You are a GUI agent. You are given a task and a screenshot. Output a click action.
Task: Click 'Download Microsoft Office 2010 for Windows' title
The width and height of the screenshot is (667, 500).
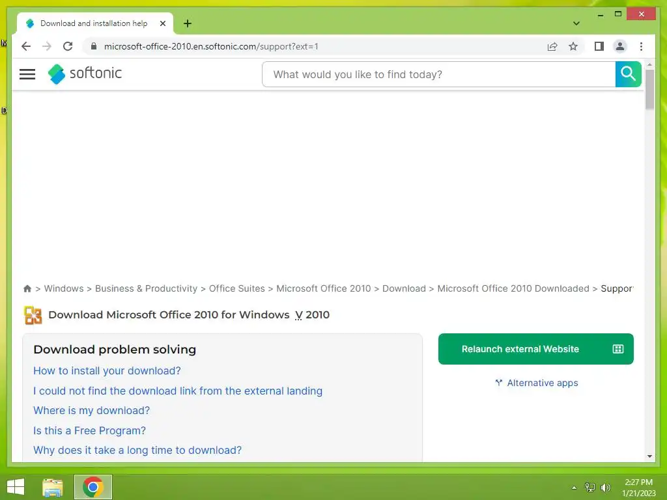click(x=169, y=315)
